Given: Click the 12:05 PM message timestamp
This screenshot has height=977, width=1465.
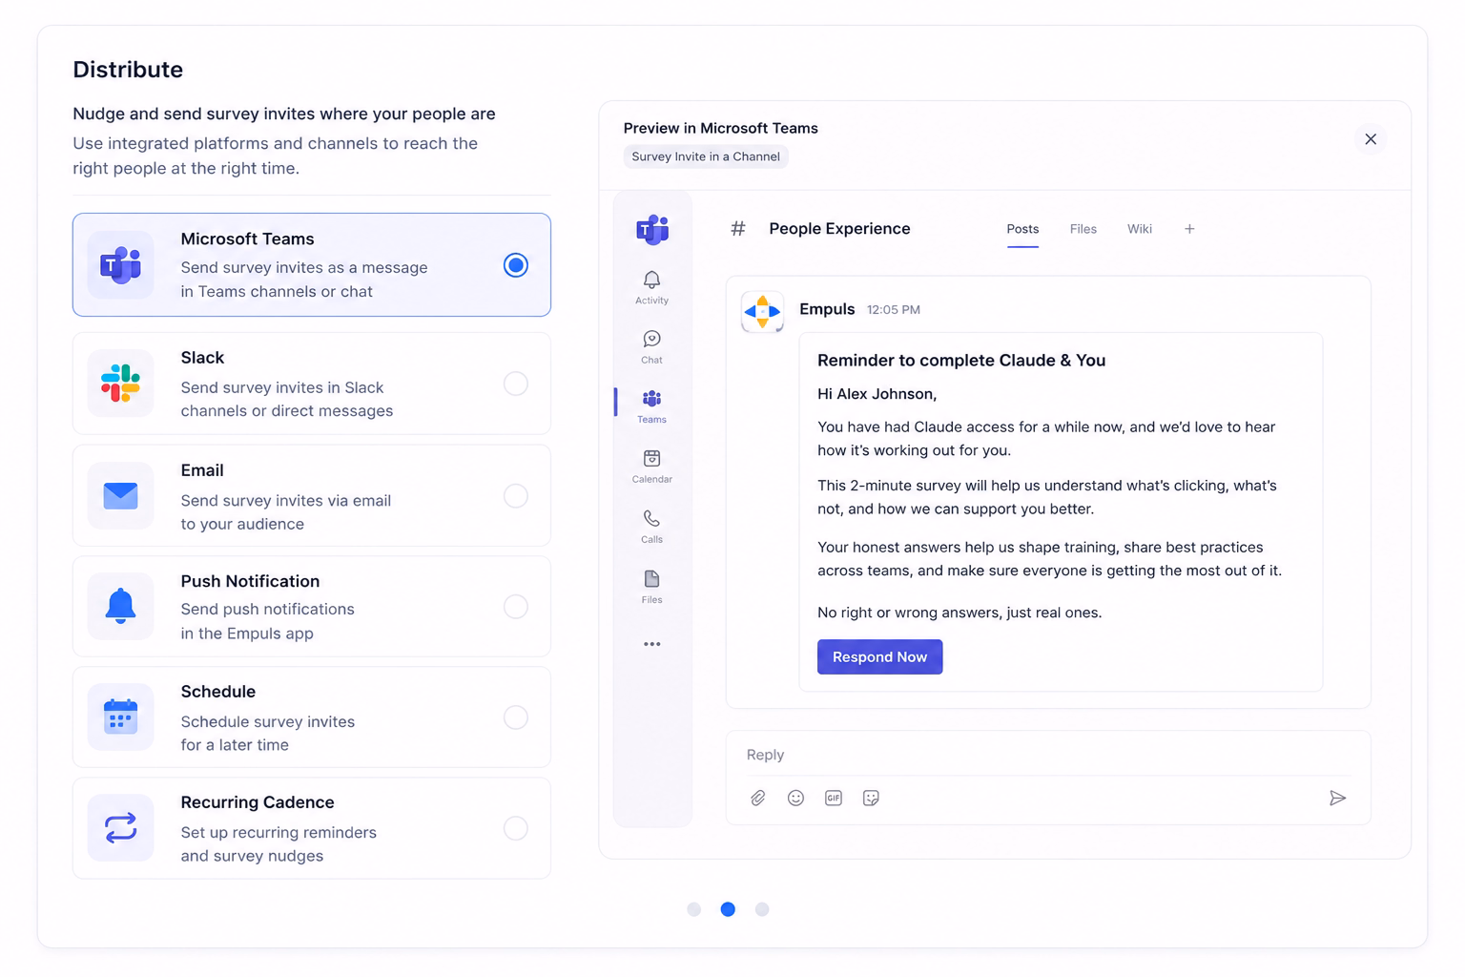Looking at the screenshot, I should (894, 310).
